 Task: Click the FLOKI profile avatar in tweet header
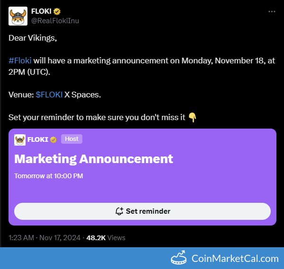tap(18, 16)
